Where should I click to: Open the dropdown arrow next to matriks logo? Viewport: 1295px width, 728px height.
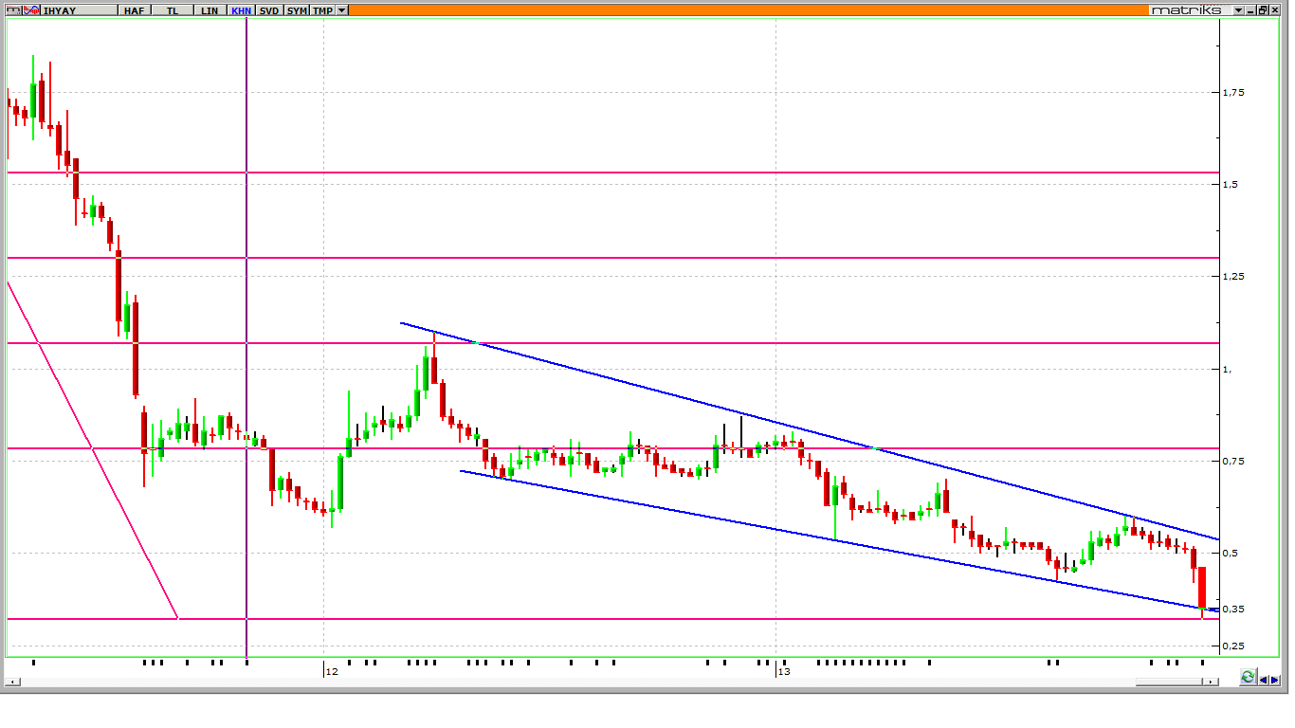[x=1238, y=10]
